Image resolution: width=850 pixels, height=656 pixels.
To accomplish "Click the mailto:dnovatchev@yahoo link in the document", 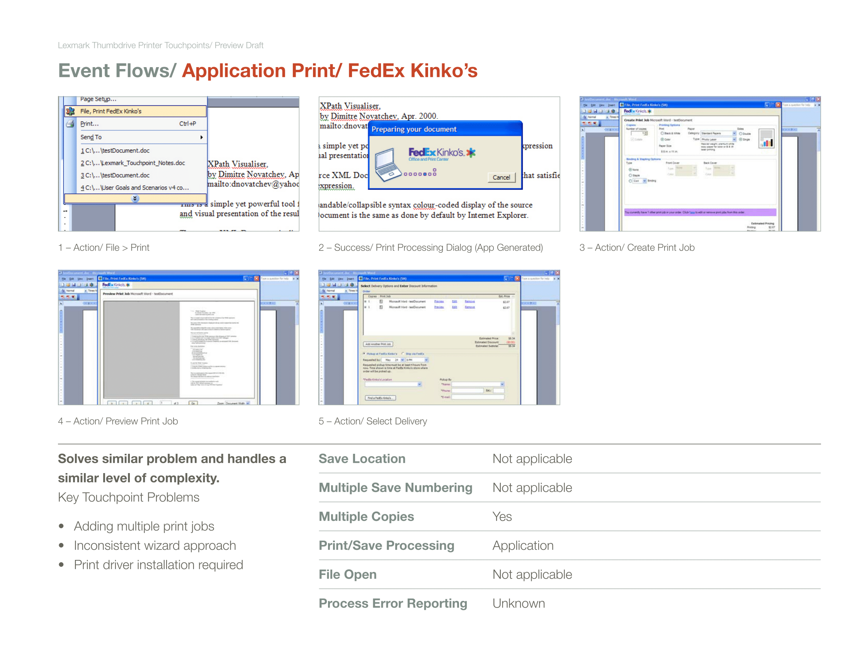I will click(253, 184).
